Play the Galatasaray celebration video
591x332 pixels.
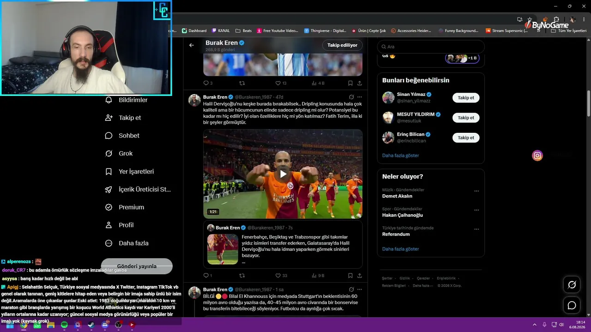283,174
